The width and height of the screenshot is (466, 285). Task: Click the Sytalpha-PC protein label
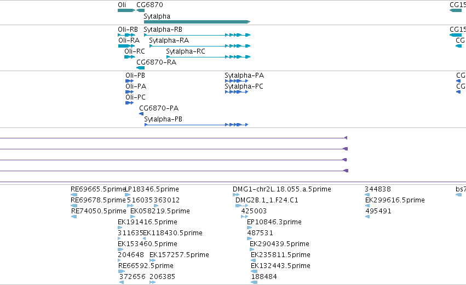pos(244,86)
